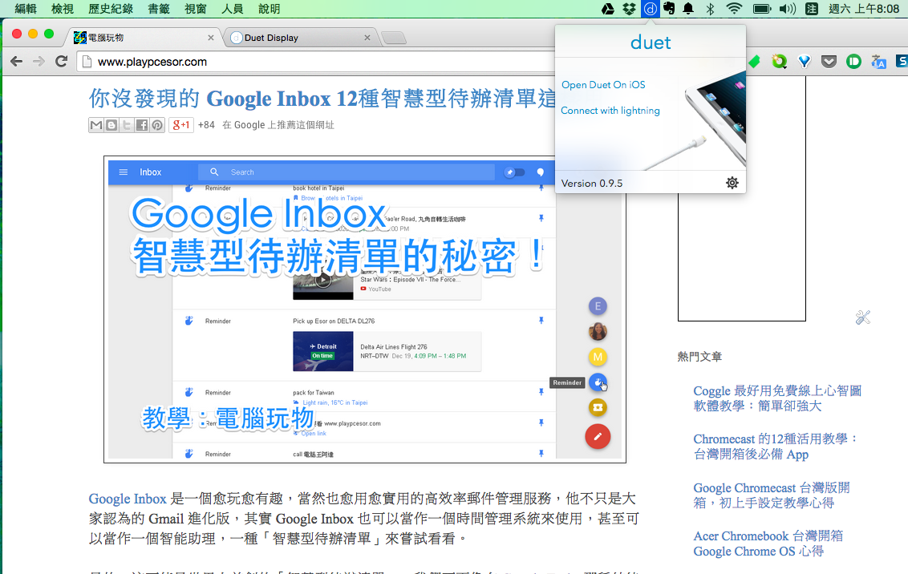Open the Coggle mind map article link
908x574 pixels.
pos(777,398)
